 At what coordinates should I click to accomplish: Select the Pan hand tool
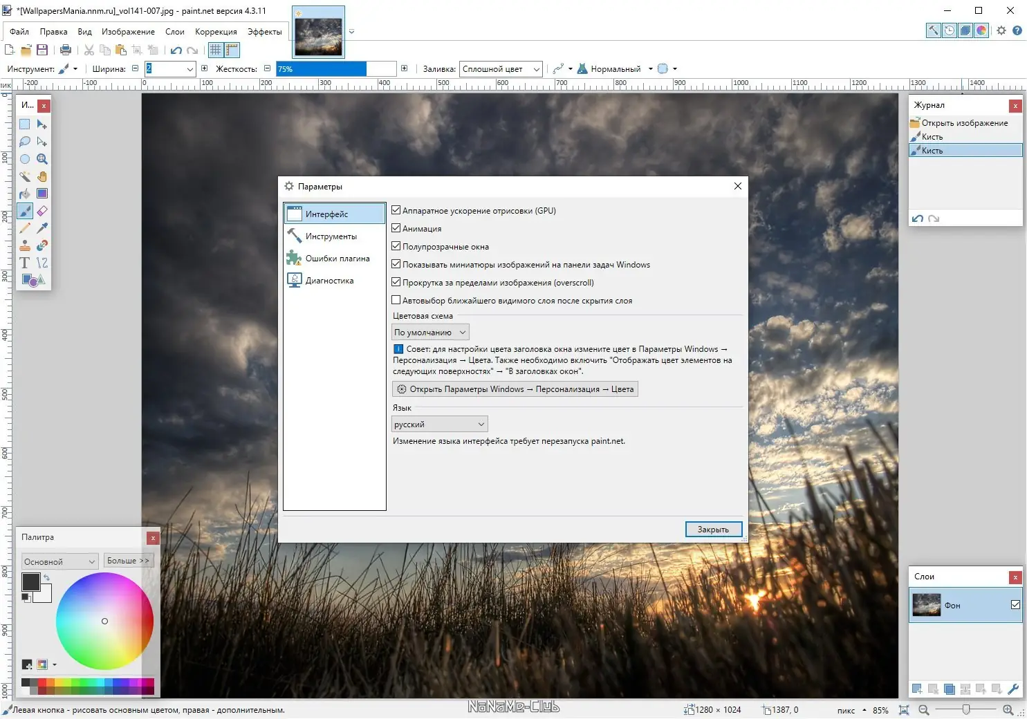click(42, 176)
